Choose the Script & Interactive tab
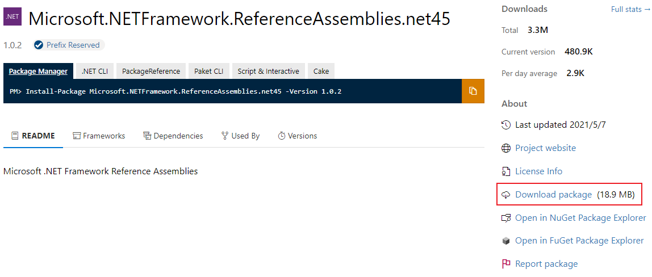 click(x=268, y=72)
